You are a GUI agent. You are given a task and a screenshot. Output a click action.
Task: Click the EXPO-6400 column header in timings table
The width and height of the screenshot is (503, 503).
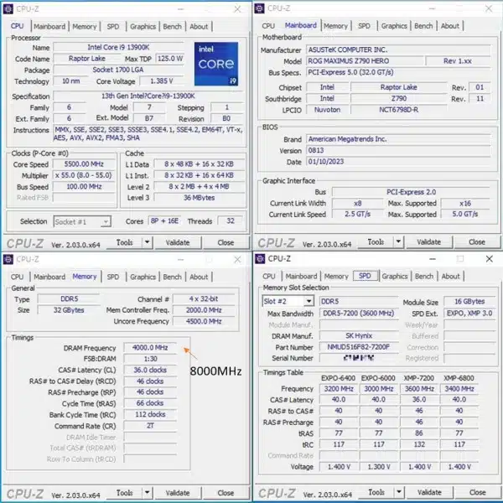(x=338, y=378)
